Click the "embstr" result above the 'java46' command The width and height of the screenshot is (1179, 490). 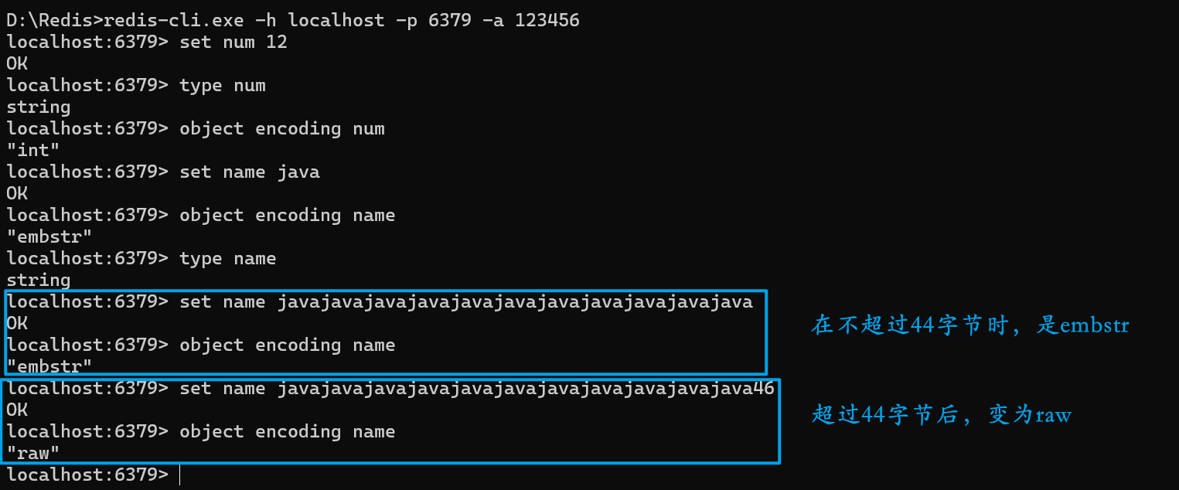[49, 367]
